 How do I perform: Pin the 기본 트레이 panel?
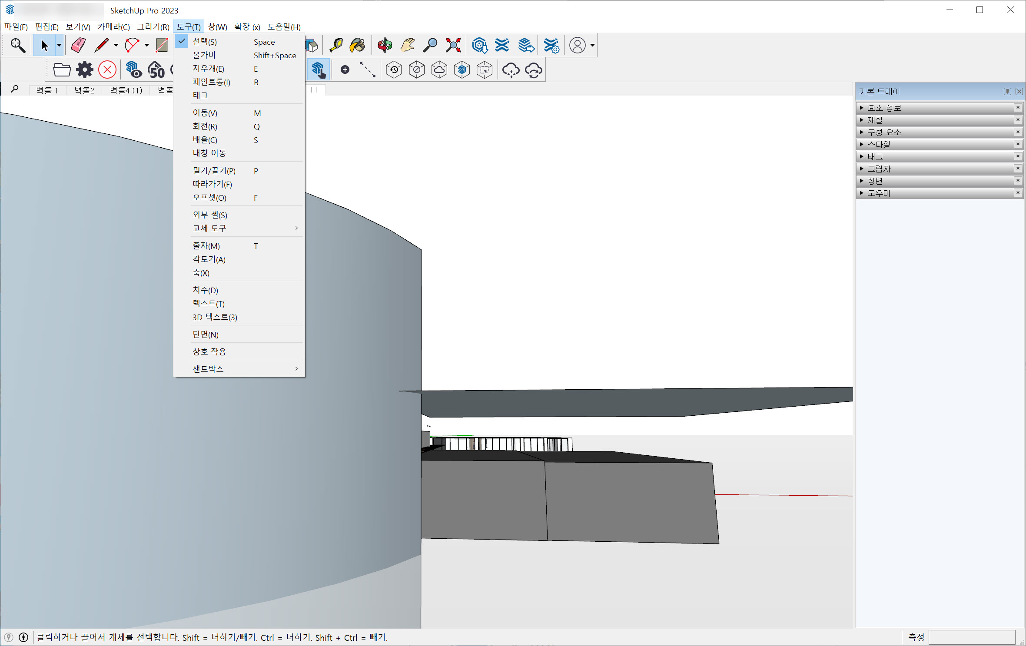[x=1007, y=91]
